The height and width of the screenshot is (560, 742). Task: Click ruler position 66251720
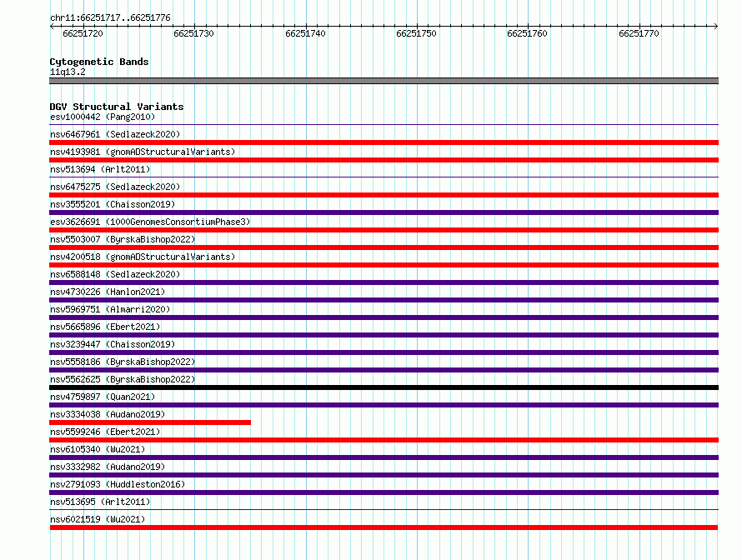[83, 33]
